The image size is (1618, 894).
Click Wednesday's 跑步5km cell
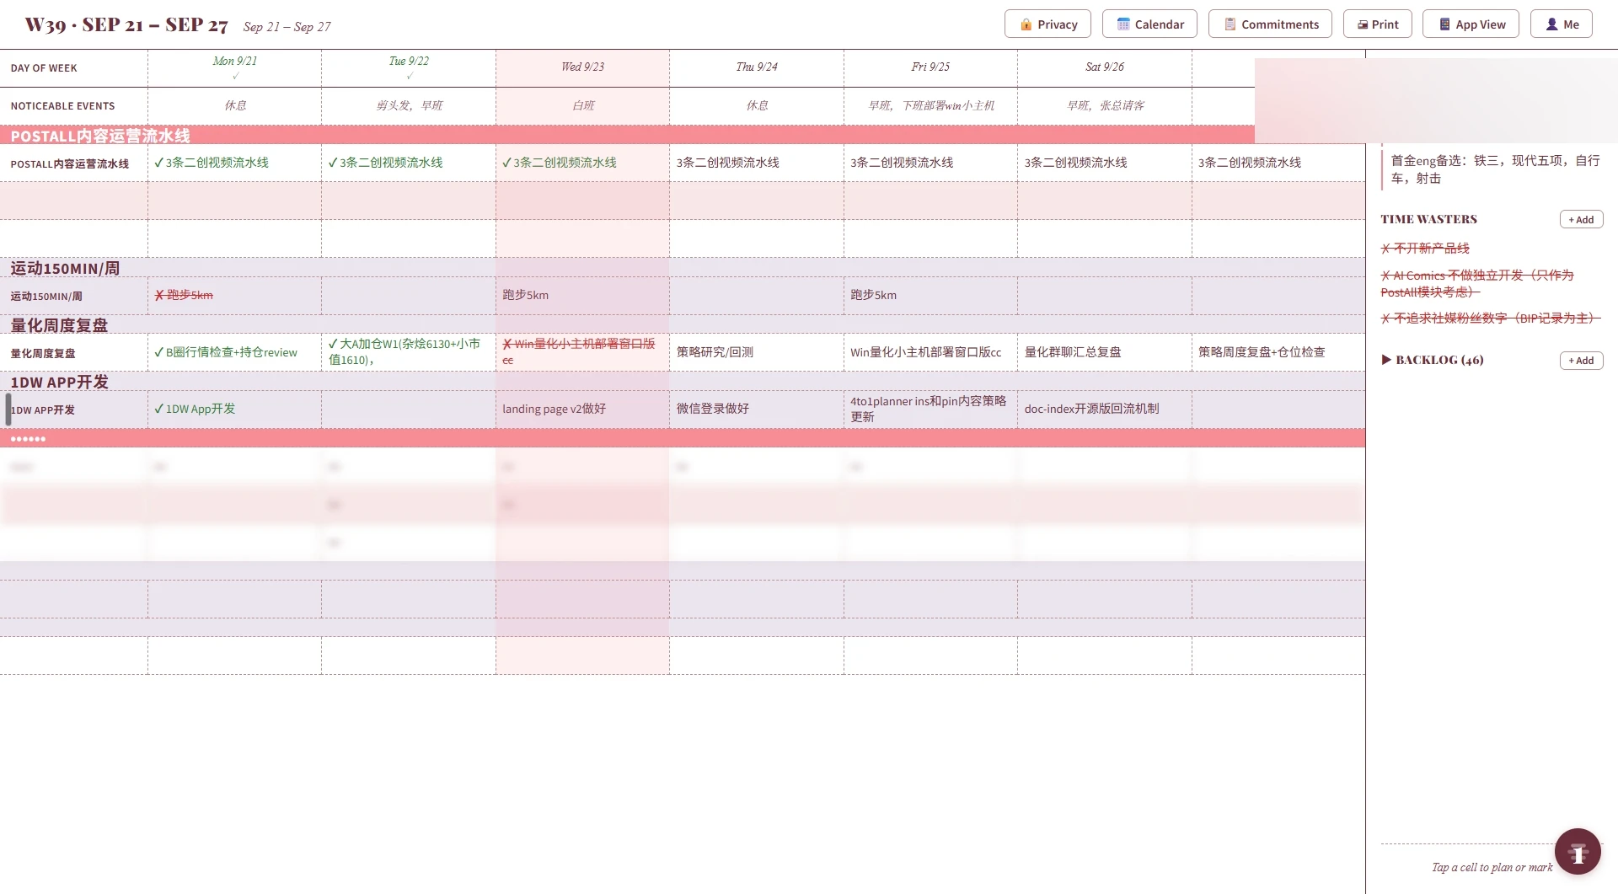583,295
